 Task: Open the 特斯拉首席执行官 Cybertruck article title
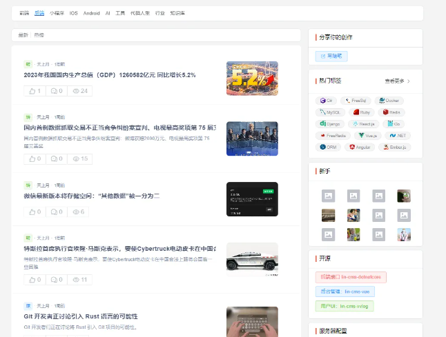pyautogui.click(x=119, y=249)
